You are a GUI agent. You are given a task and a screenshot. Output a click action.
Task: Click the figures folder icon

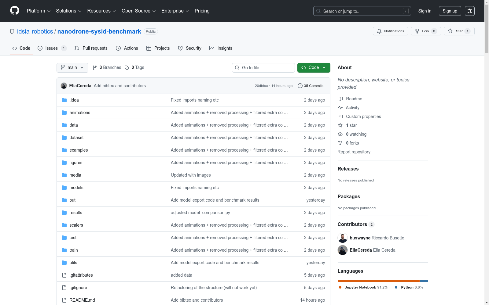tap(64, 163)
